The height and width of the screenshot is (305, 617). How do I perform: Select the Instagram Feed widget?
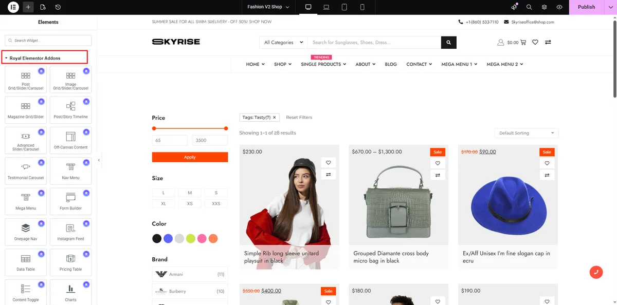coord(70,232)
